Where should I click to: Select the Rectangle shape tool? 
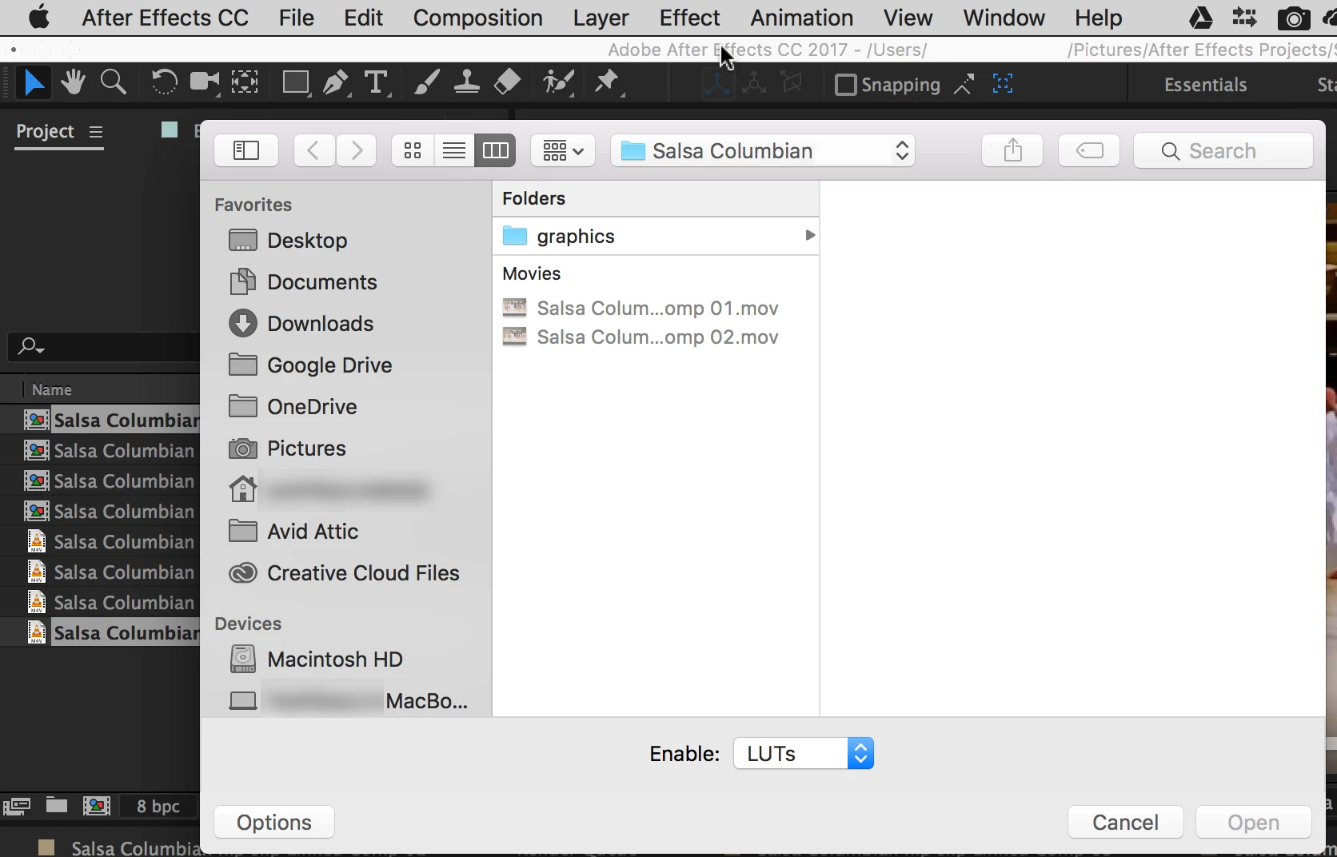coord(296,82)
